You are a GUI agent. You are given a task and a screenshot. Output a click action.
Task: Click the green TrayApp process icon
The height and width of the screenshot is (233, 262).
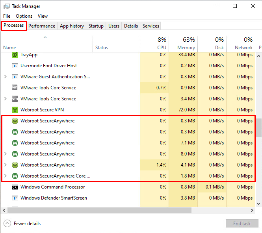pyautogui.click(x=15, y=55)
